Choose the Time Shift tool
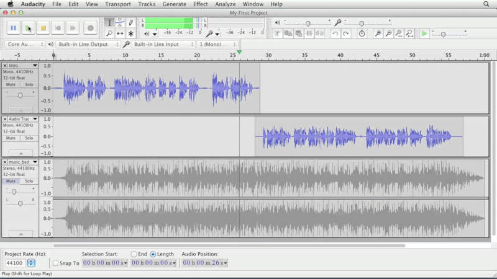 (120, 33)
